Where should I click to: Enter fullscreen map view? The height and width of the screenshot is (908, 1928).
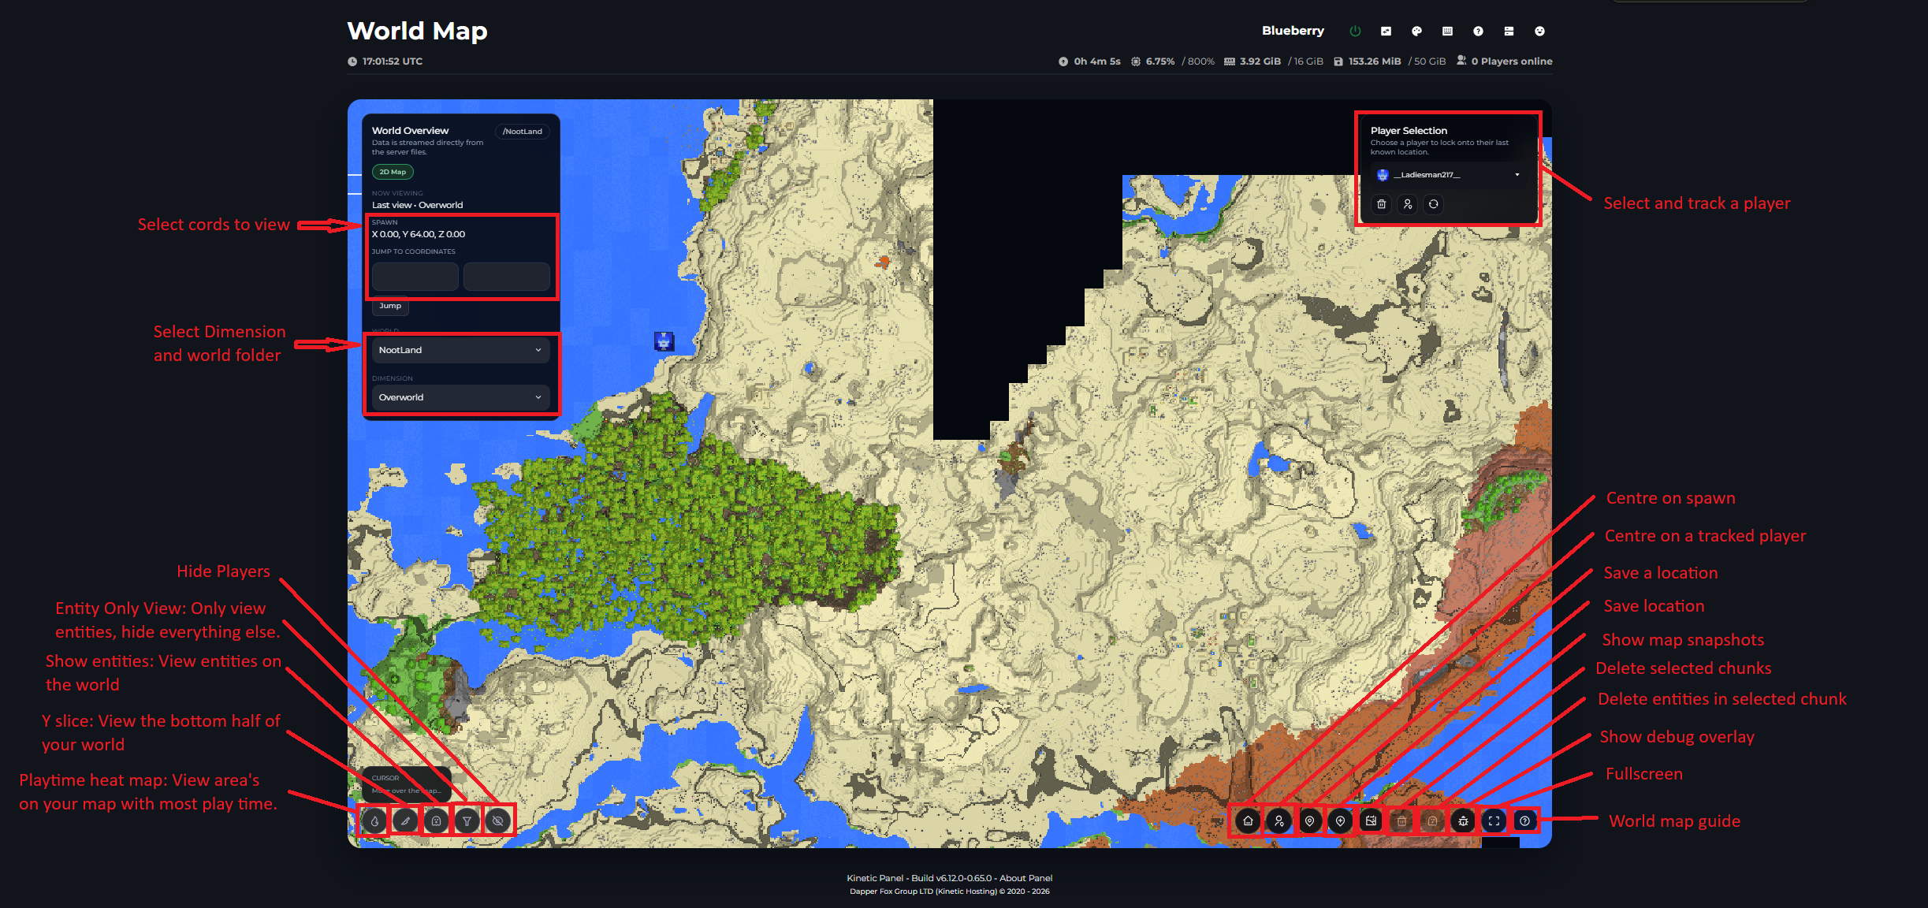(1494, 821)
